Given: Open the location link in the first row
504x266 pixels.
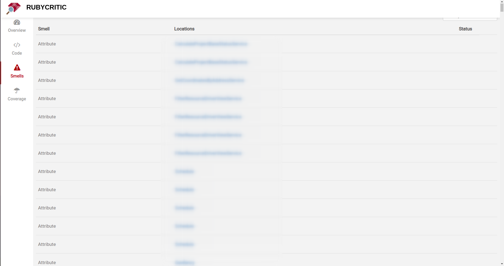Looking at the screenshot, I should 211,44.
